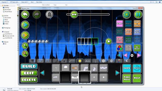This screenshot has width=162, height=91.
Task: Switch to Delete mode tab
Action: tap(29, 80)
